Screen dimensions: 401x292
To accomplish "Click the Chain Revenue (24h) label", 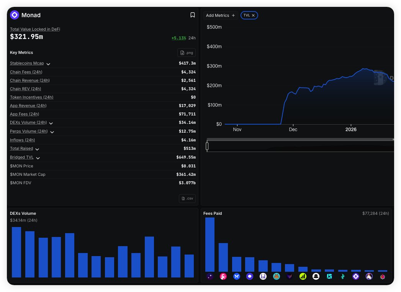I will [29, 80].
